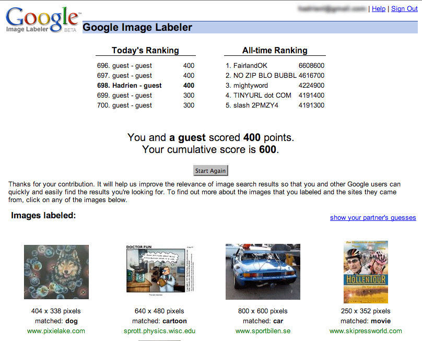
Task: Visit www.sportbilen.se source link
Action: click(263, 331)
